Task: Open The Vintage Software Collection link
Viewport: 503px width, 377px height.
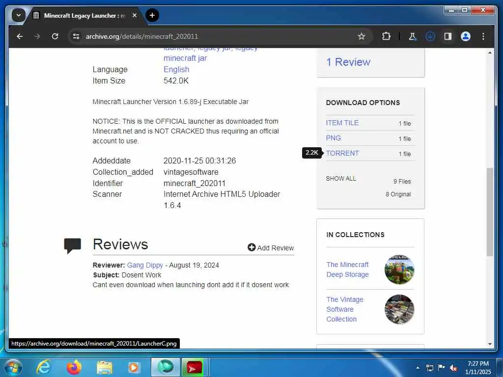Action: (345, 309)
